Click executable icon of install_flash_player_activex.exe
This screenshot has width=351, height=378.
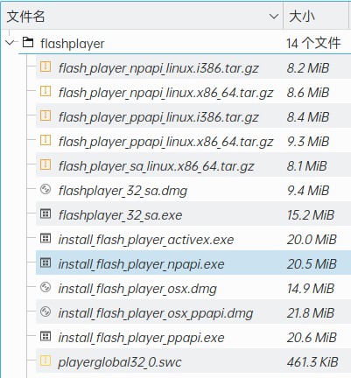point(46,239)
